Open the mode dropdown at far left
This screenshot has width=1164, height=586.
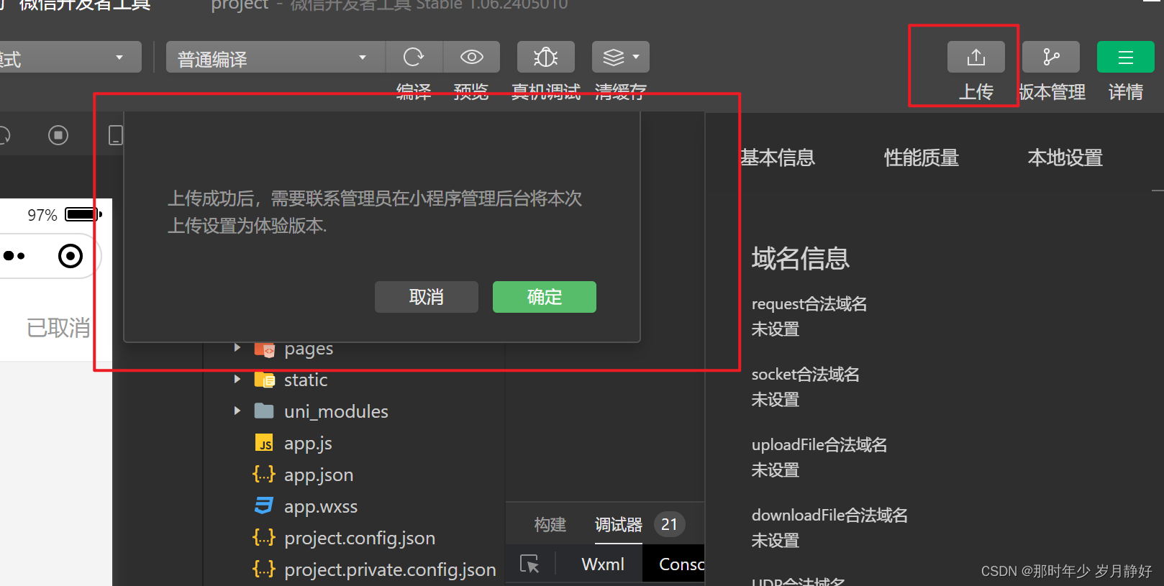71,57
